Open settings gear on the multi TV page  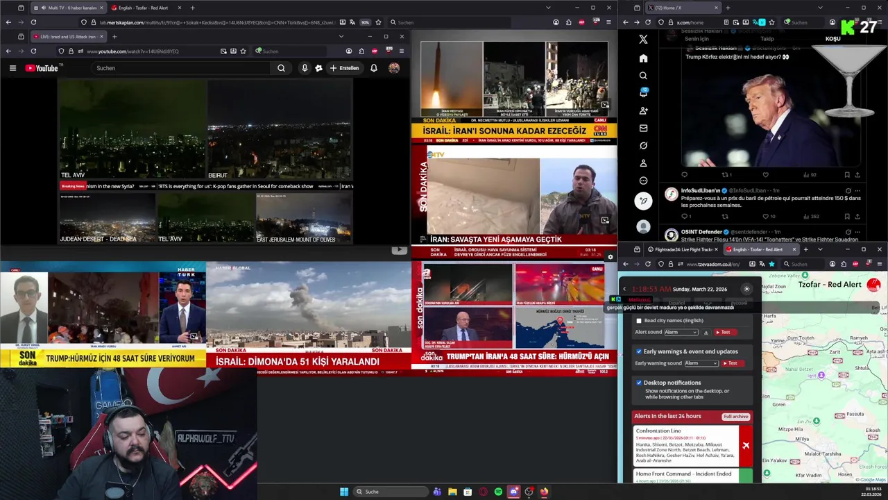pos(610,257)
